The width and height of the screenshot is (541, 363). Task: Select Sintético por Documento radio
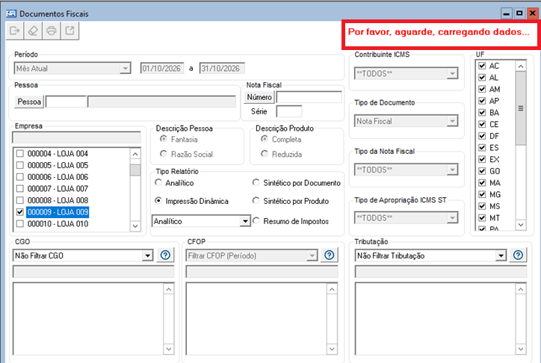click(256, 182)
